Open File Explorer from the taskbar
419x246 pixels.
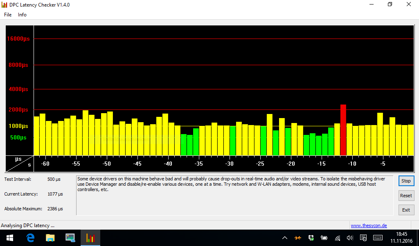point(50,238)
